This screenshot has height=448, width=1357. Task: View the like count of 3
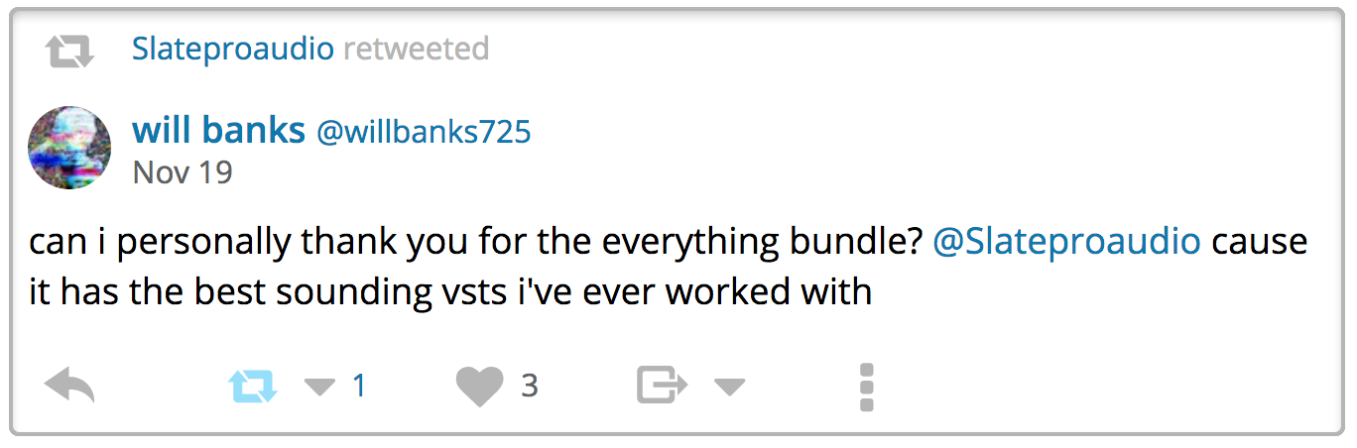click(x=530, y=386)
